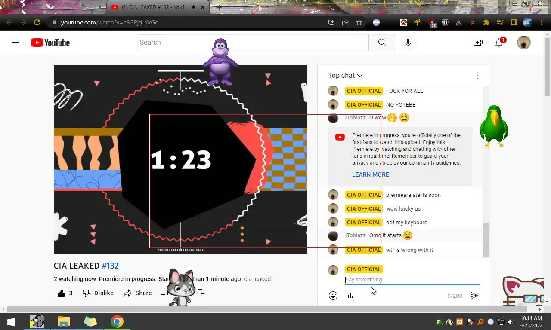Click the 'NO YOTEBE' chat message
This screenshot has width=551, height=330.
[401, 104]
